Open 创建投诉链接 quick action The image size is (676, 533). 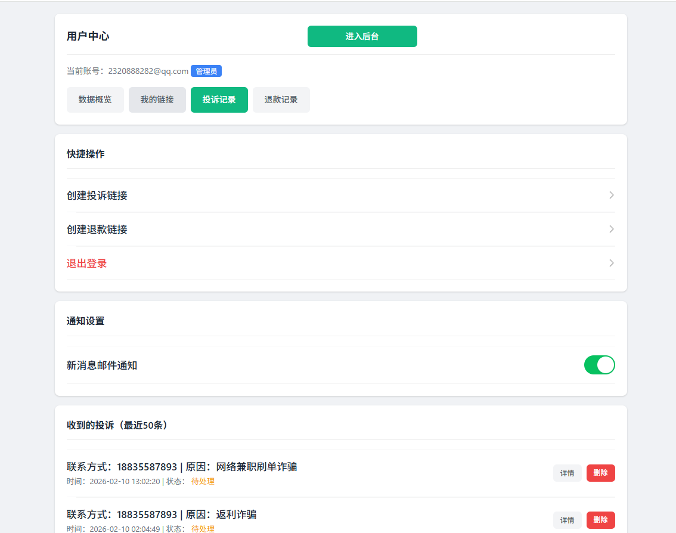tap(97, 196)
